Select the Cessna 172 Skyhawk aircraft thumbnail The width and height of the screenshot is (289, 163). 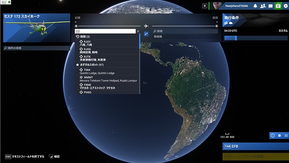click(x=37, y=28)
